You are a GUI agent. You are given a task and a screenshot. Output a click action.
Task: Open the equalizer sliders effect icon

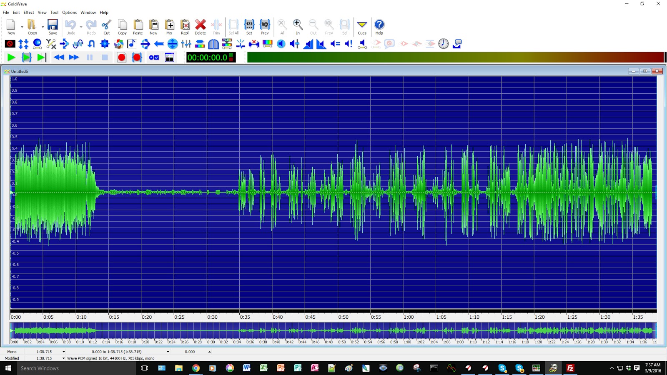(185, 43)
